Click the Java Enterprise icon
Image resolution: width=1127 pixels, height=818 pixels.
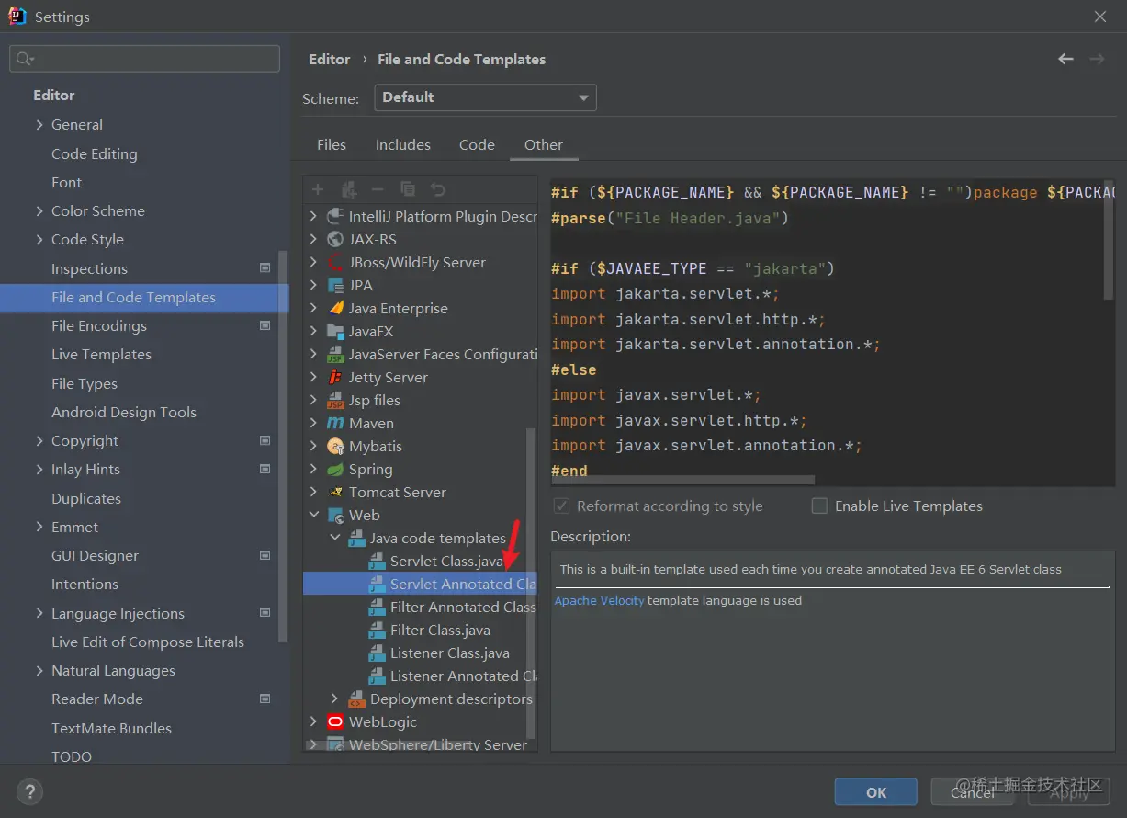coord(335,308)
